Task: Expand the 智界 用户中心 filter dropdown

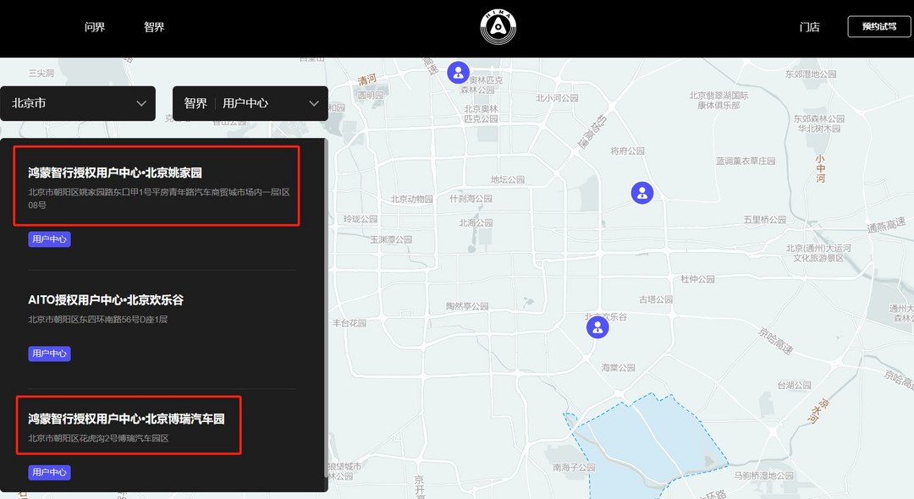Action: tap(250, 104)
